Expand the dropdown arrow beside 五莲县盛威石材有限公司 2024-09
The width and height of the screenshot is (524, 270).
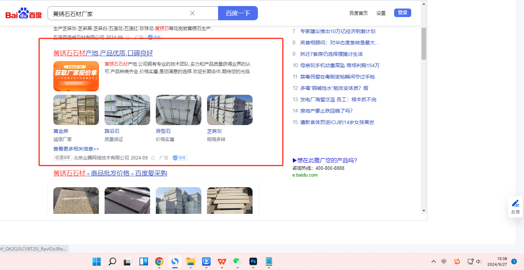128,37
